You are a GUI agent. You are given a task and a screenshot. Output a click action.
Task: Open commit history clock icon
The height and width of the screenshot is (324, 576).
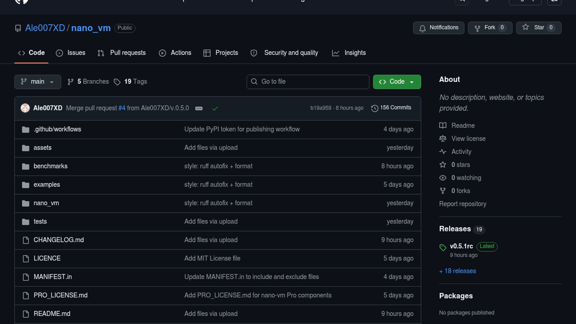click(374, 108)
